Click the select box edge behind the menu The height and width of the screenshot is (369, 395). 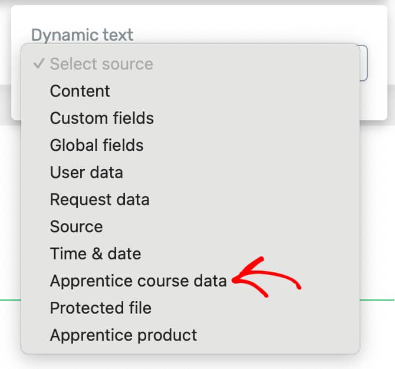(364, 63)
